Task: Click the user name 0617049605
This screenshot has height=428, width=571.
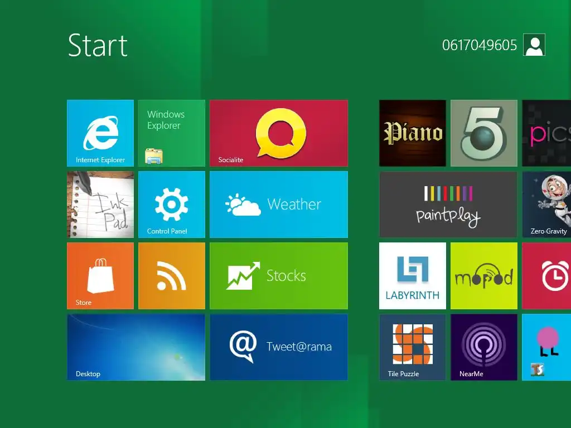Action: [479, 45]
